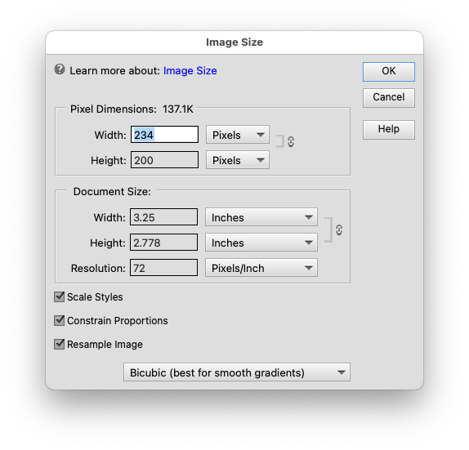Image resolution: width=469 pixels, height=450 pixels.
Task: Open the pixel Height units dropdown
Action: pyautogui.click(x=238, y=160)
